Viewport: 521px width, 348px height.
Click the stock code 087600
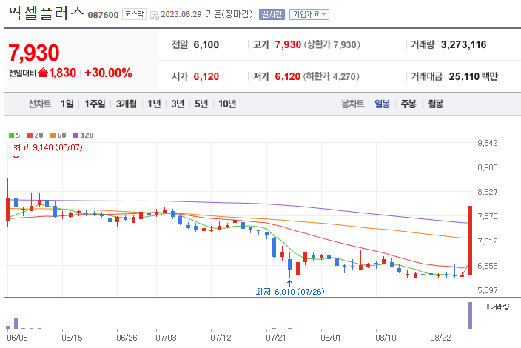coord(103,15)
